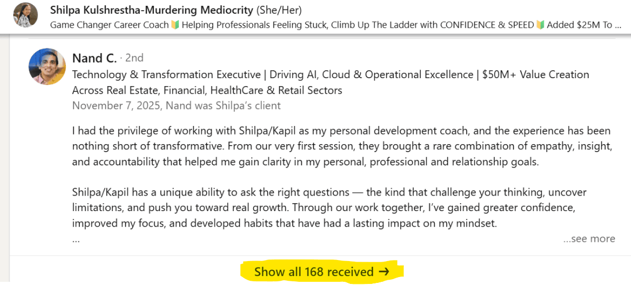This screenshot has height=285, width=631.
Task: Click the (She/Her) pronouns label
Action: [x=279, y=10]
